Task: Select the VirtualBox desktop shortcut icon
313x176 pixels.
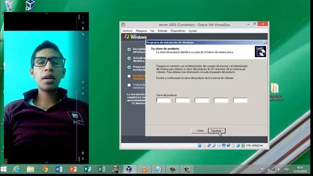Action: click(x=30, y=5)
